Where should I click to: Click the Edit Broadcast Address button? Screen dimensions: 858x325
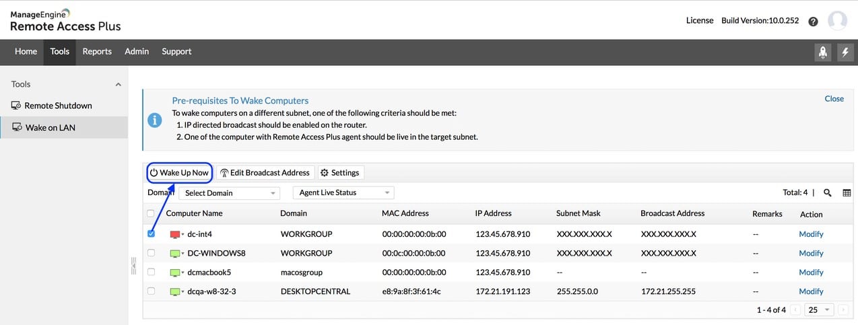click(x=265, y=173)
